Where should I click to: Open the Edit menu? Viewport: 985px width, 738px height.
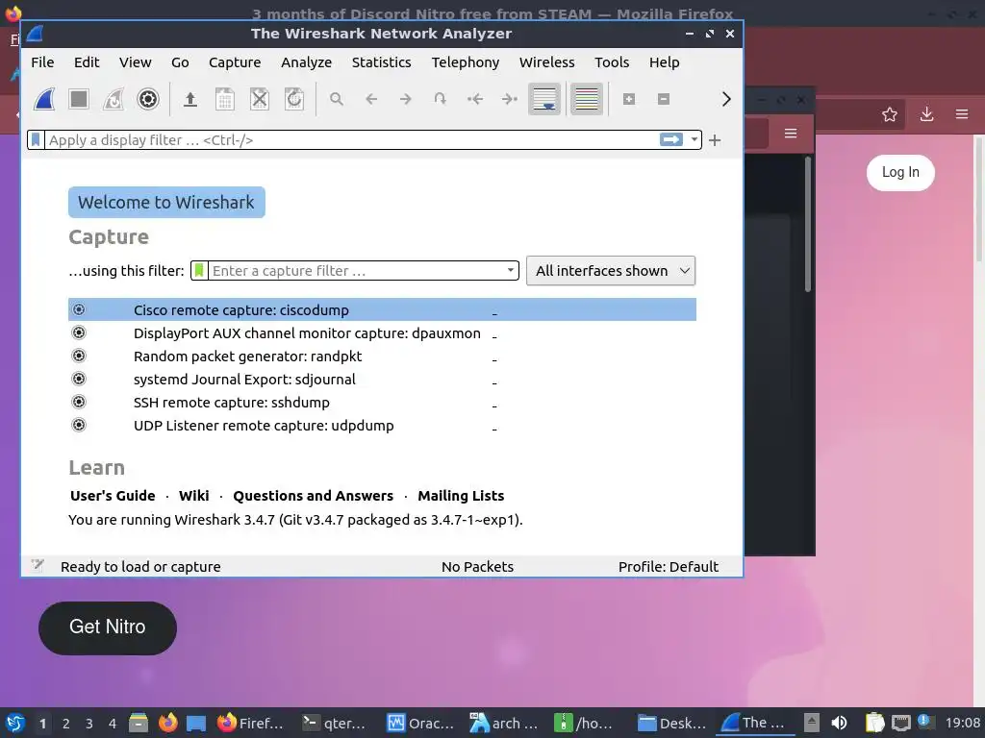tap(86, 62)
